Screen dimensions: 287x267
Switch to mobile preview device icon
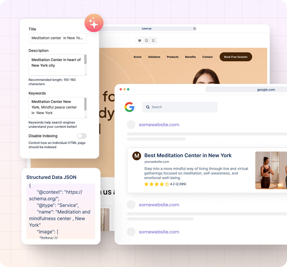pyautogui.click(x=153, y=40)
